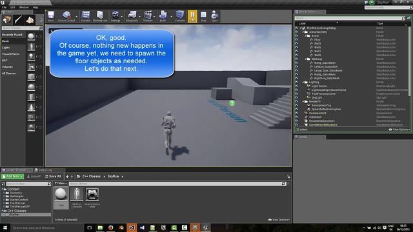This screenshot has height=232, width=413.
Task: Open Visual Studio from the Windows taskbar
Action: [132, 227]
